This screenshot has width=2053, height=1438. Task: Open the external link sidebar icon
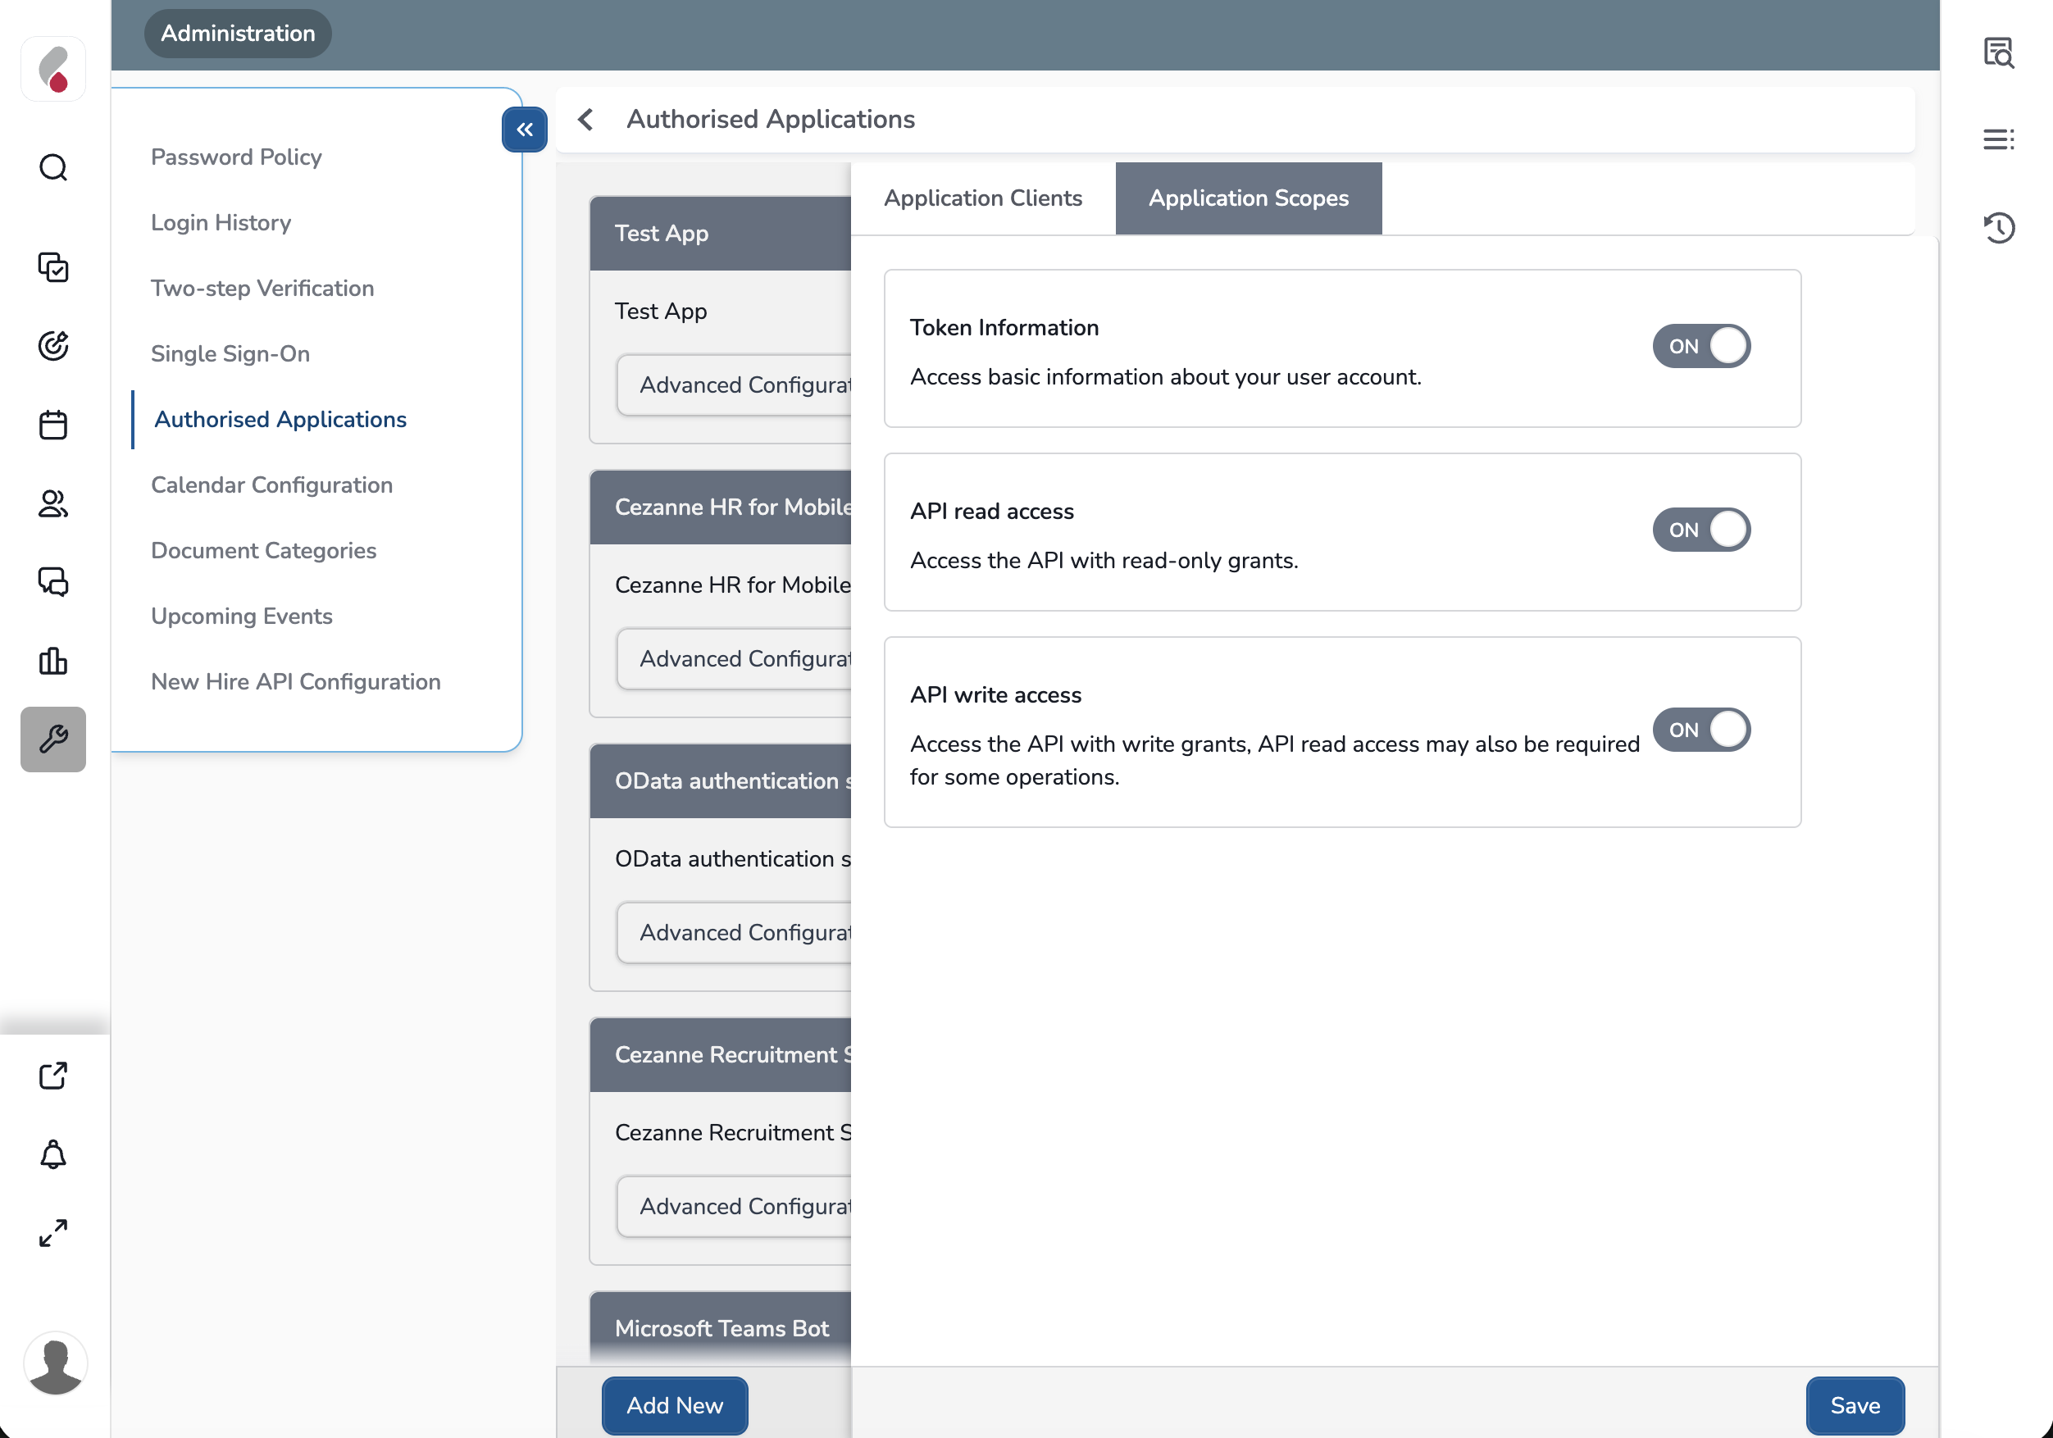[x=53, y=1076]
